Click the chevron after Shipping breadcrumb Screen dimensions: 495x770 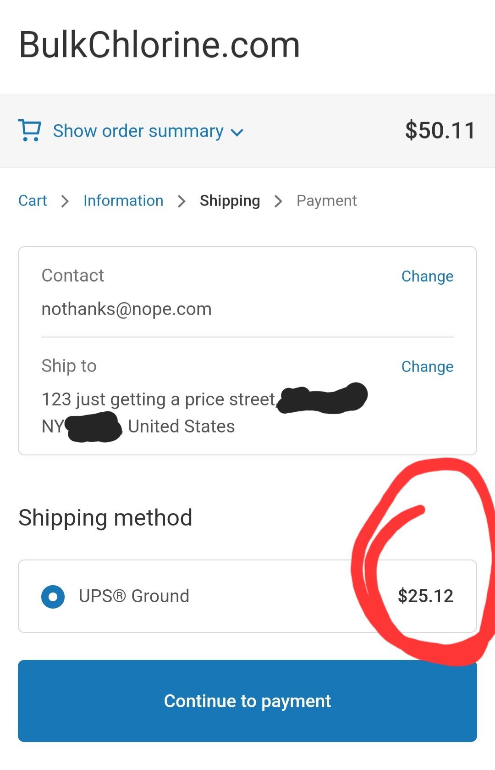tap(278, 201)
